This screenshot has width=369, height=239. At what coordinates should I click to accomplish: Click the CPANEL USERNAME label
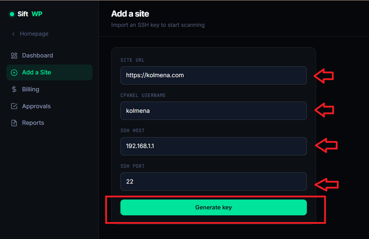(143, 95)
